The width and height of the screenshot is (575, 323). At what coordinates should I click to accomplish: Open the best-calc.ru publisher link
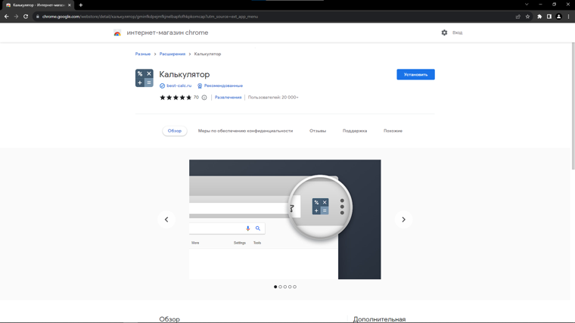click(179, 85)
